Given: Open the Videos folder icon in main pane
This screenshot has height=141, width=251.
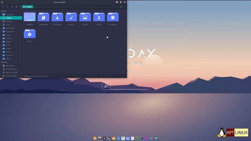Looking at the screenshot, I should click(30, 34).
